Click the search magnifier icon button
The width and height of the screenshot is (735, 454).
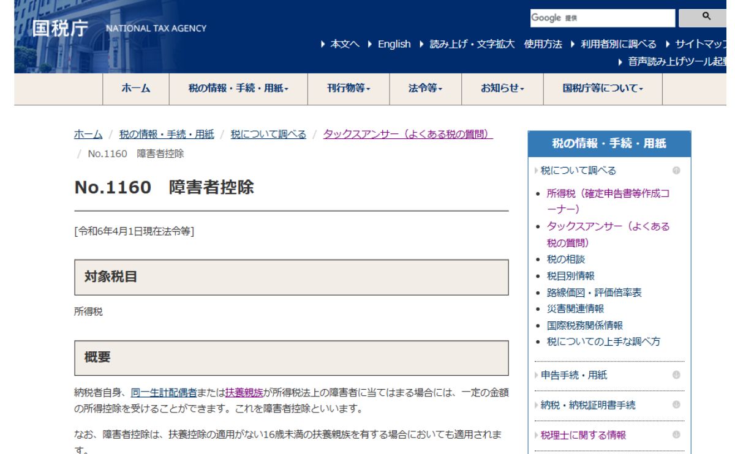[x=706, y=17]
